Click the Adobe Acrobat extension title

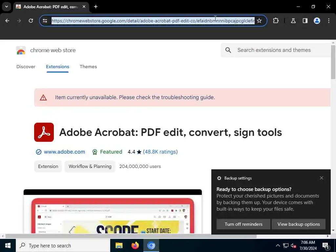(171, 132)
